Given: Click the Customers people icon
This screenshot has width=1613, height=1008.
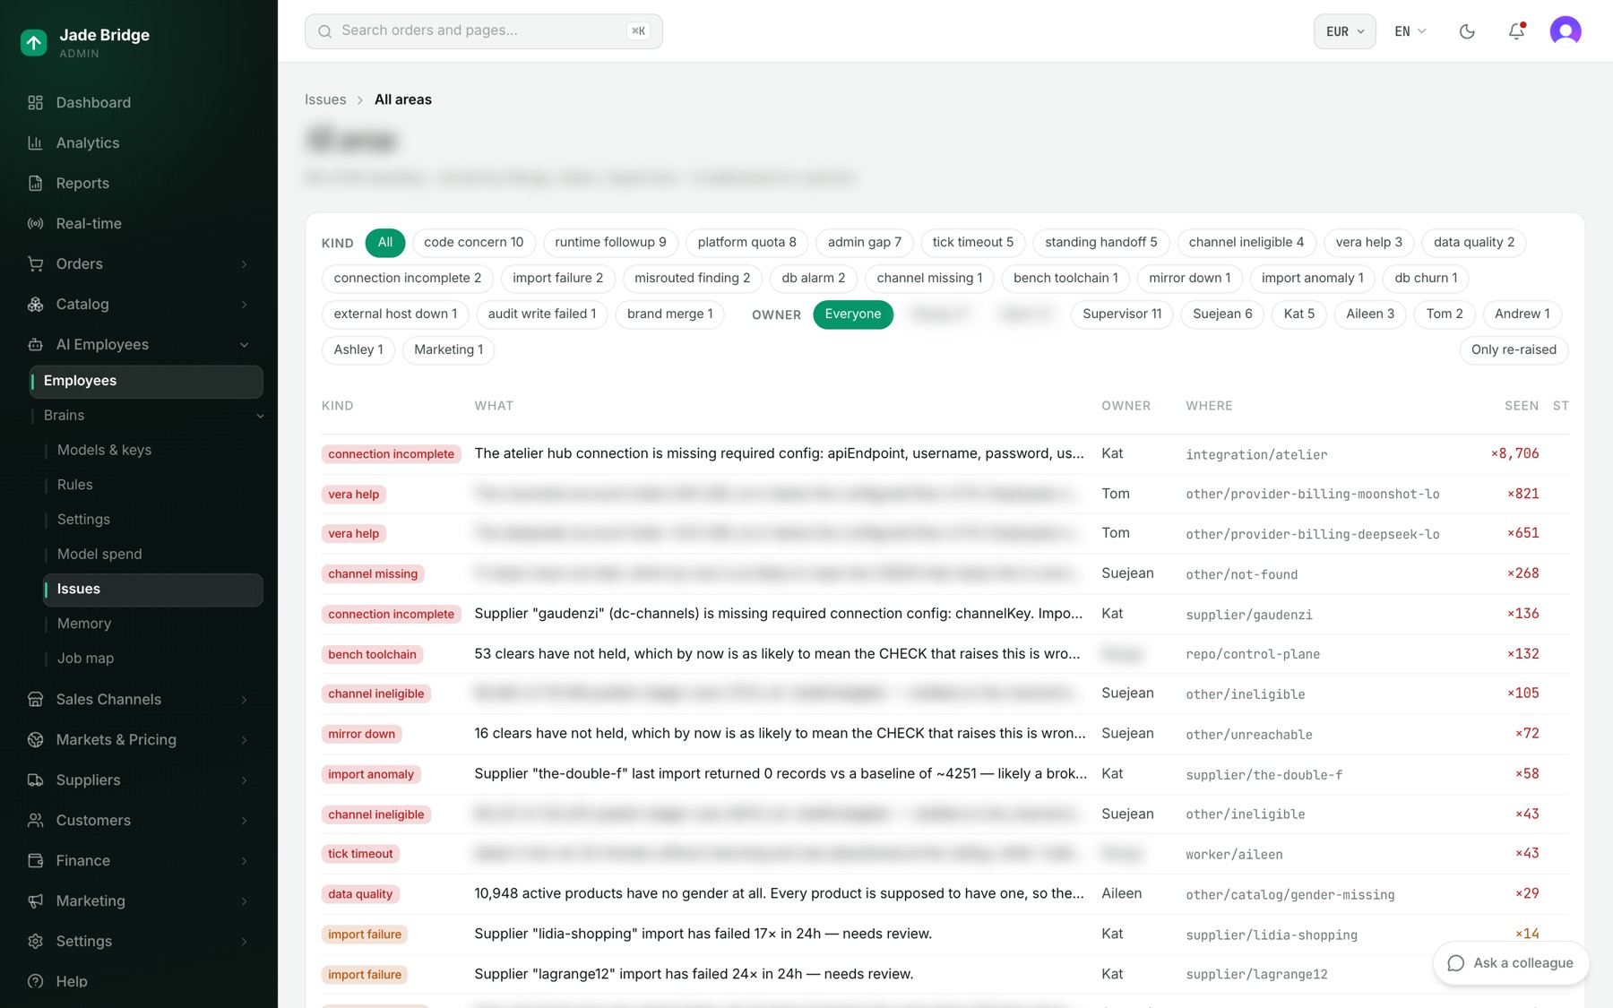Looking at the screenshot, I should [x=36, y=821].
